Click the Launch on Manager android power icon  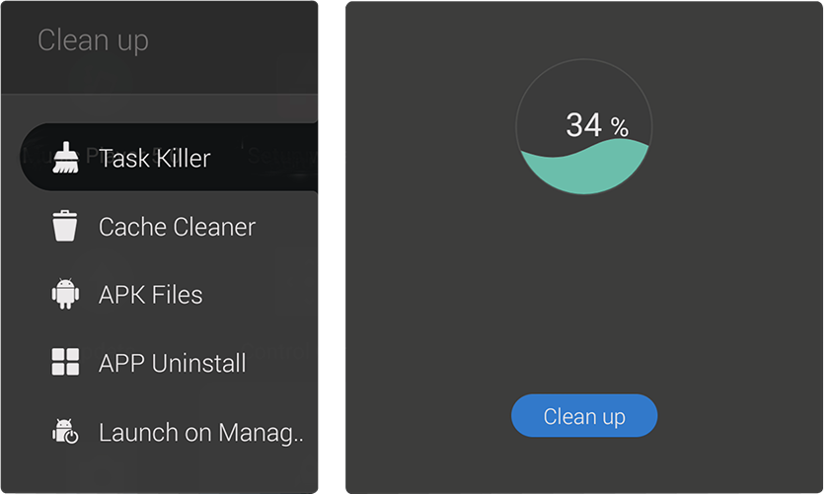[65, 431]
